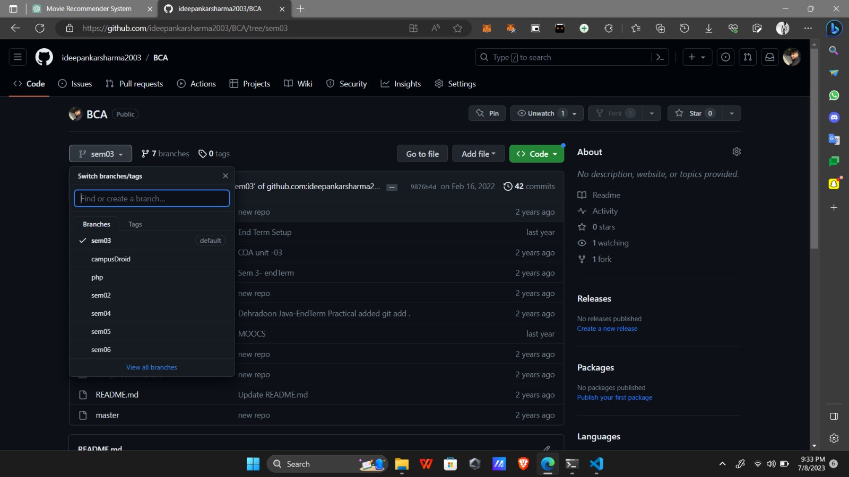
Task: Open the create new plus dropdown
Action: coord(697,57)
